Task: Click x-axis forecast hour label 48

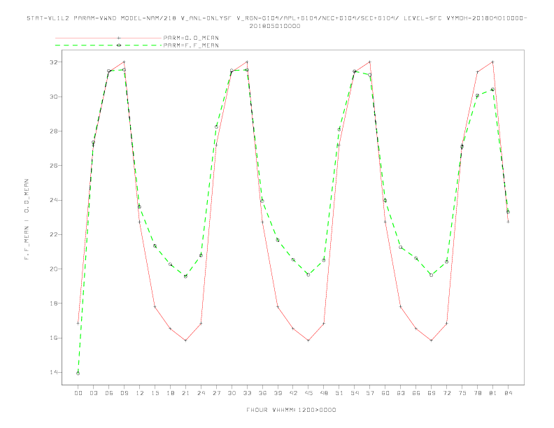Action: (324, 393)
